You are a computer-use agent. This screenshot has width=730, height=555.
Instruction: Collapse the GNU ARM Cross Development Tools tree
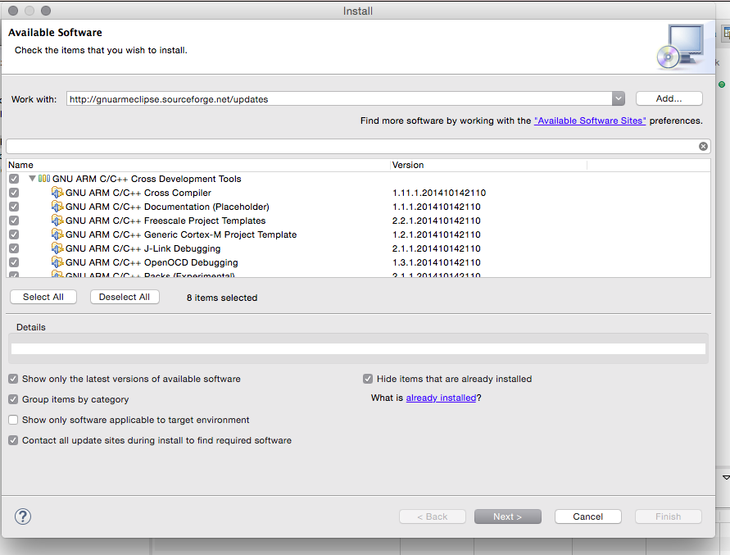point(32,179)
